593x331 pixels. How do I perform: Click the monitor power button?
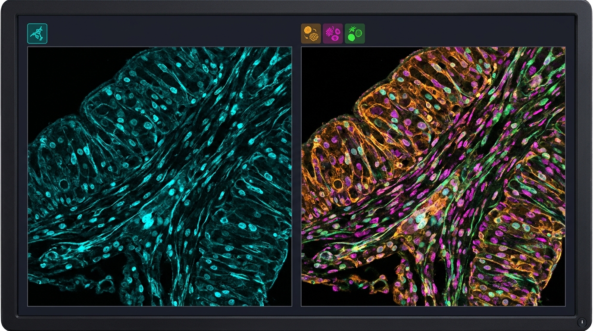582,322
